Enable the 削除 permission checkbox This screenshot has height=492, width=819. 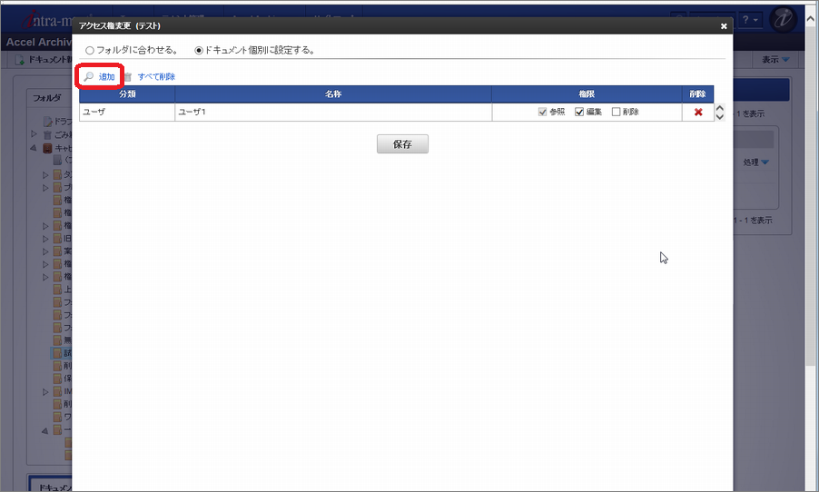[616, 112]
